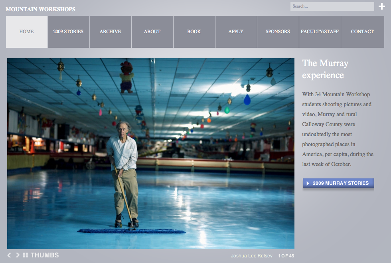Screen dimensions: 391x263
Task: Click the THUMBS label
Action: pos(45,255)
